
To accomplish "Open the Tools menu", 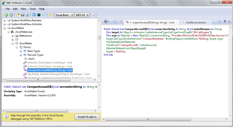I will [33, 9].
